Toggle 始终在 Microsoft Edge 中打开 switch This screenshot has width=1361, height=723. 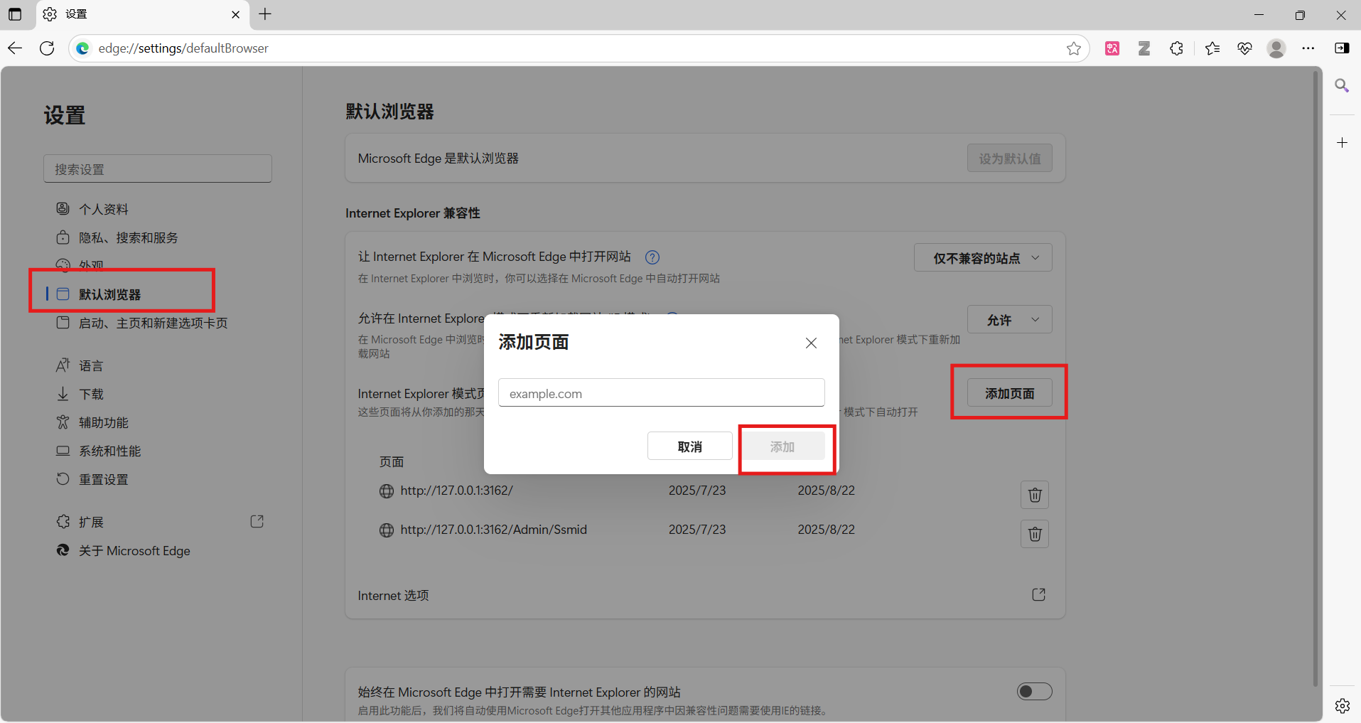point(1035,691)
